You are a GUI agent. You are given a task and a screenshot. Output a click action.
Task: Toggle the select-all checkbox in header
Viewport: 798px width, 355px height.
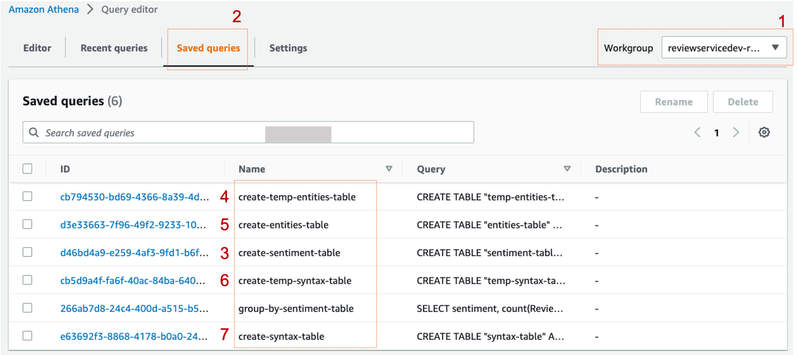27,169
